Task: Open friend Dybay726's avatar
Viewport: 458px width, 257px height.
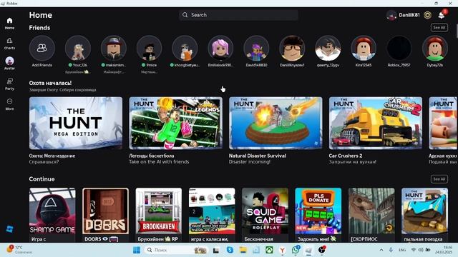Action: click(435, 48)
